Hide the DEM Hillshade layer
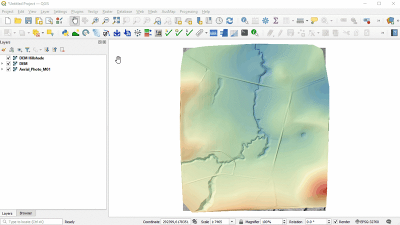The width and height of the screenshot is (400, 225). click(8, 58)
